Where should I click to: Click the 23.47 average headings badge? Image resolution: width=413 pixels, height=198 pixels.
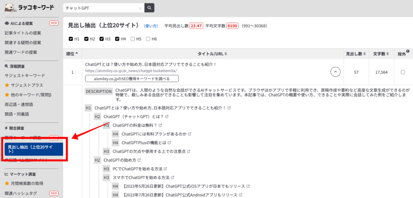coord(196,26)
